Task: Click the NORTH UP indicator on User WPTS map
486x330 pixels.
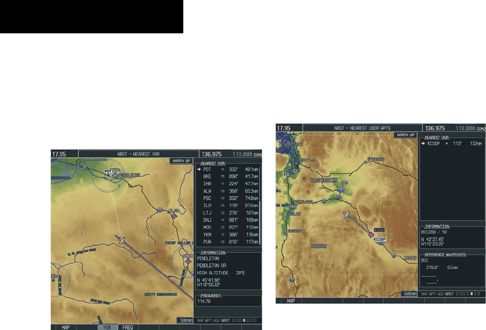Action: [x=405, y=135]
